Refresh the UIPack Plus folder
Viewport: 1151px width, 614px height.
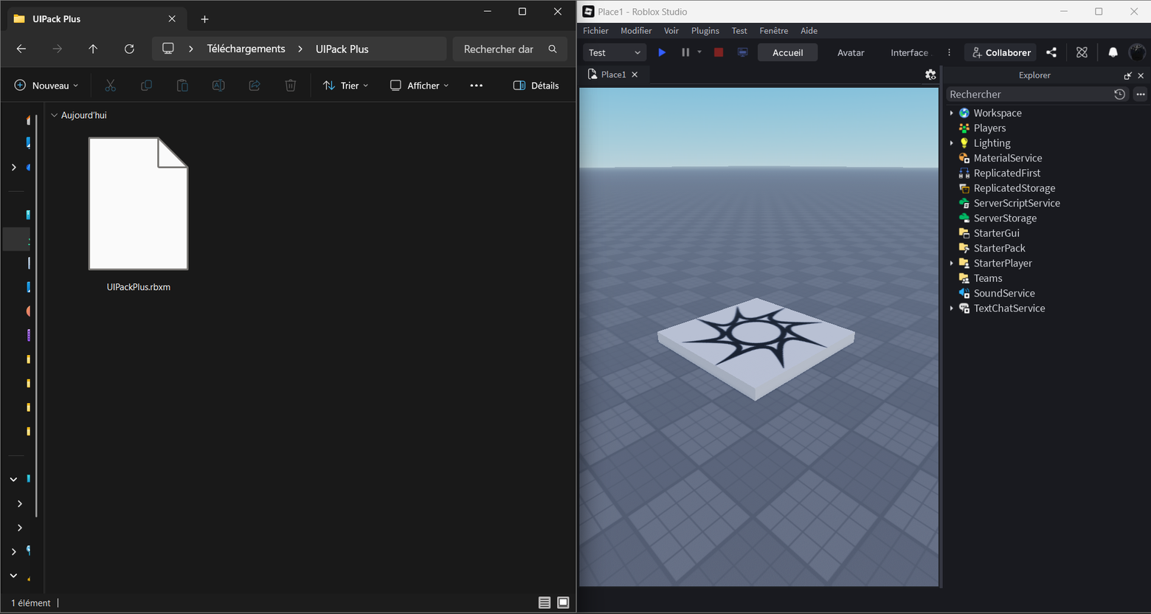129,49
